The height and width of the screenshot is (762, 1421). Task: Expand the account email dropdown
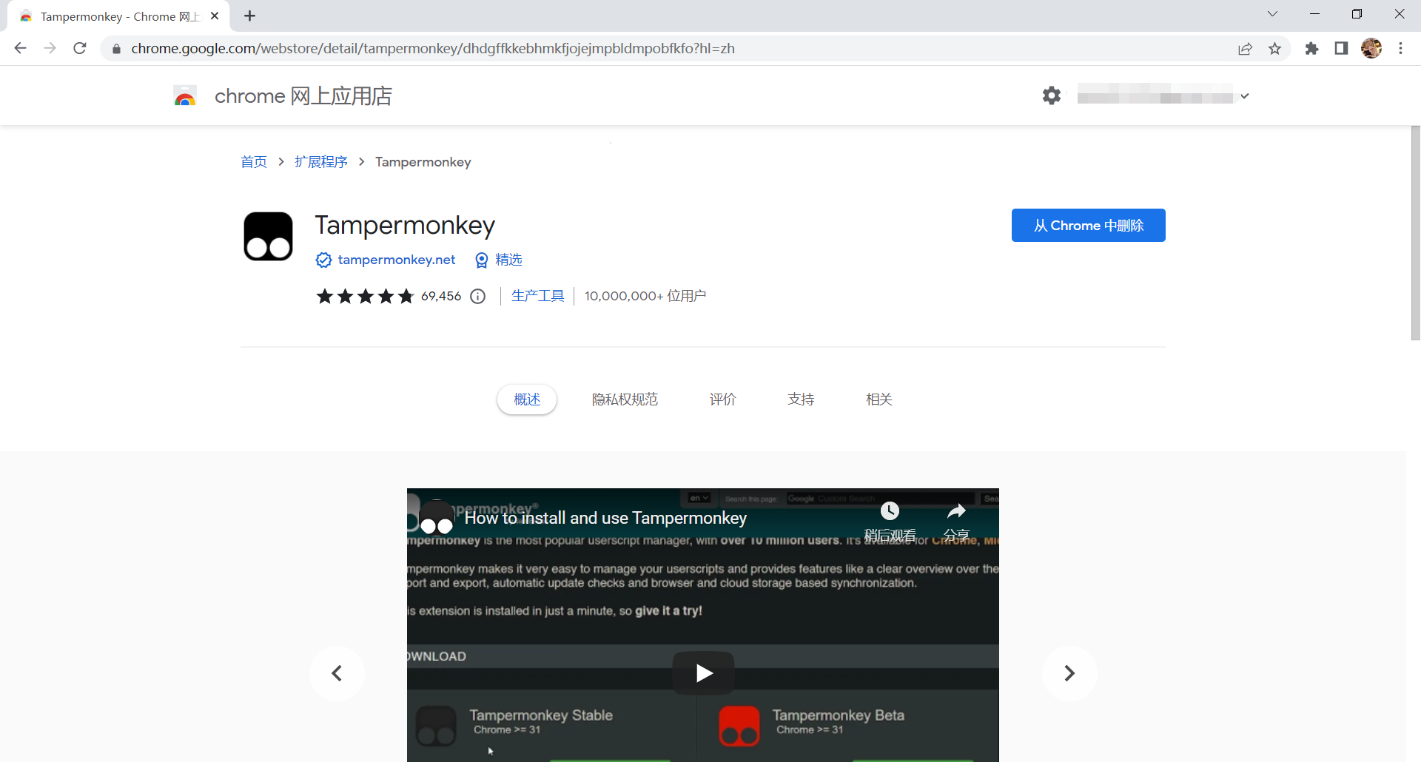pos(1245,96)
